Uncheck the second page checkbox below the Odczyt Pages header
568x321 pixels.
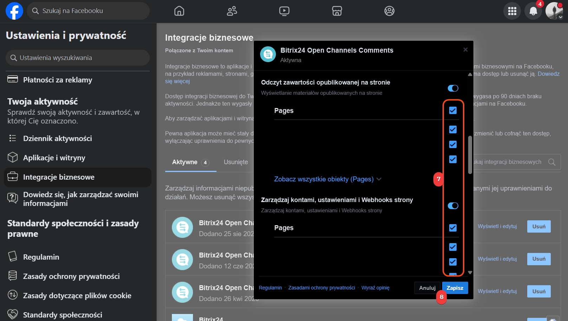[453, 145]
